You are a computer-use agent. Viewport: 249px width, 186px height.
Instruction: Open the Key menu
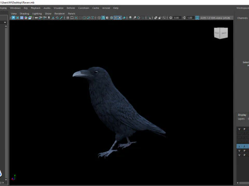pos(25,8)
